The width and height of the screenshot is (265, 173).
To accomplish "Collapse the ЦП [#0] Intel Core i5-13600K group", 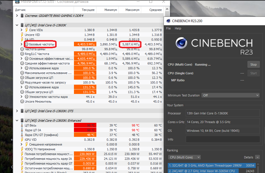I will click(17, 25).
